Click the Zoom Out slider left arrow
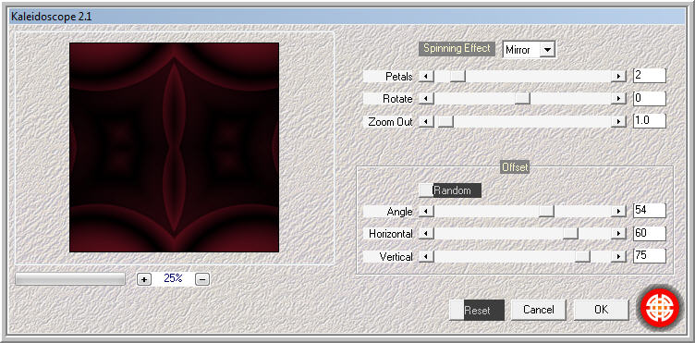 [x=426, y=121]
